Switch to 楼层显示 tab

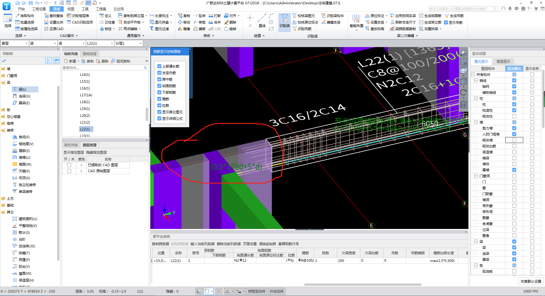pyautogui.click(x=503, y=62)
